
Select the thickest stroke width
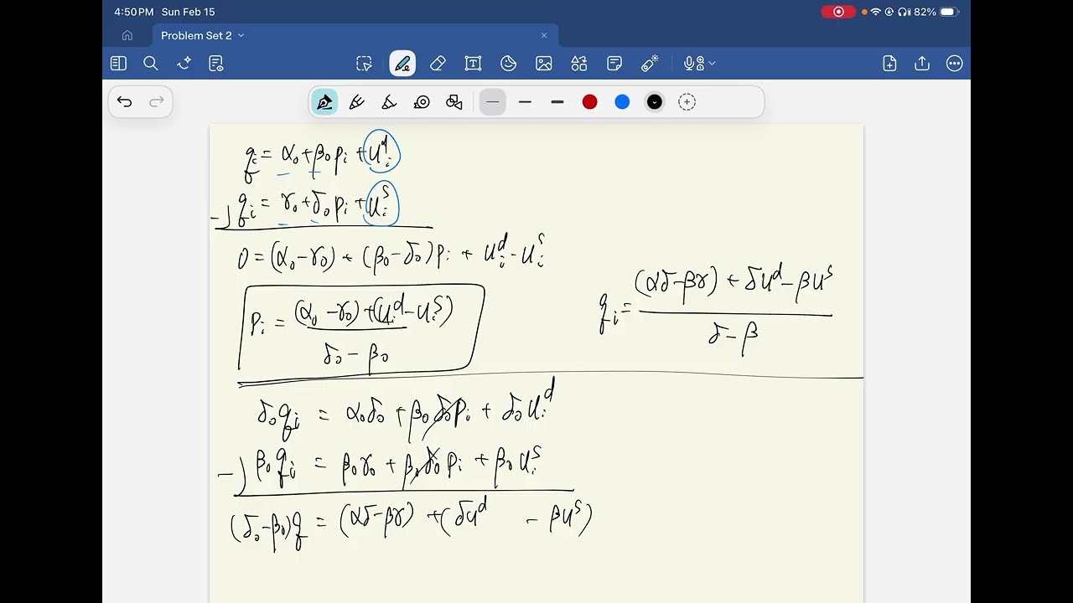557,102
